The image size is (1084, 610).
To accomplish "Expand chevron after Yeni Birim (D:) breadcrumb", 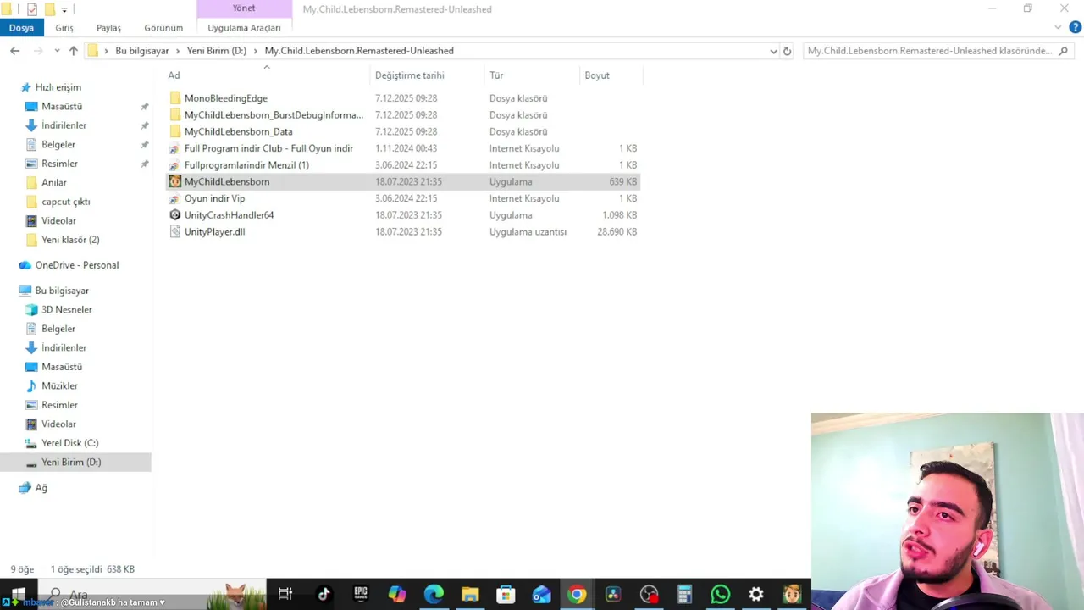I will 256,51.
